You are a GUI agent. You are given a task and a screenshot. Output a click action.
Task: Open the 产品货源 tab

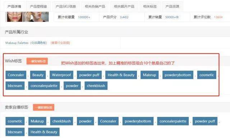(172, 6)
